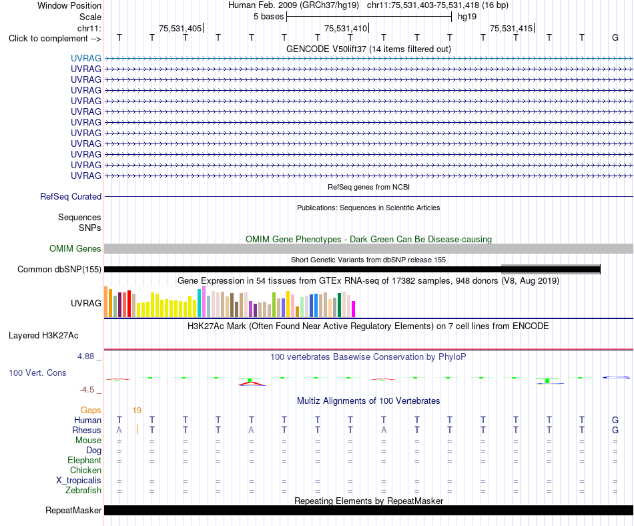Click the G base in the Human alignment row
The width and height of the screenshot is (634, 526).
(x=615, y=421)
